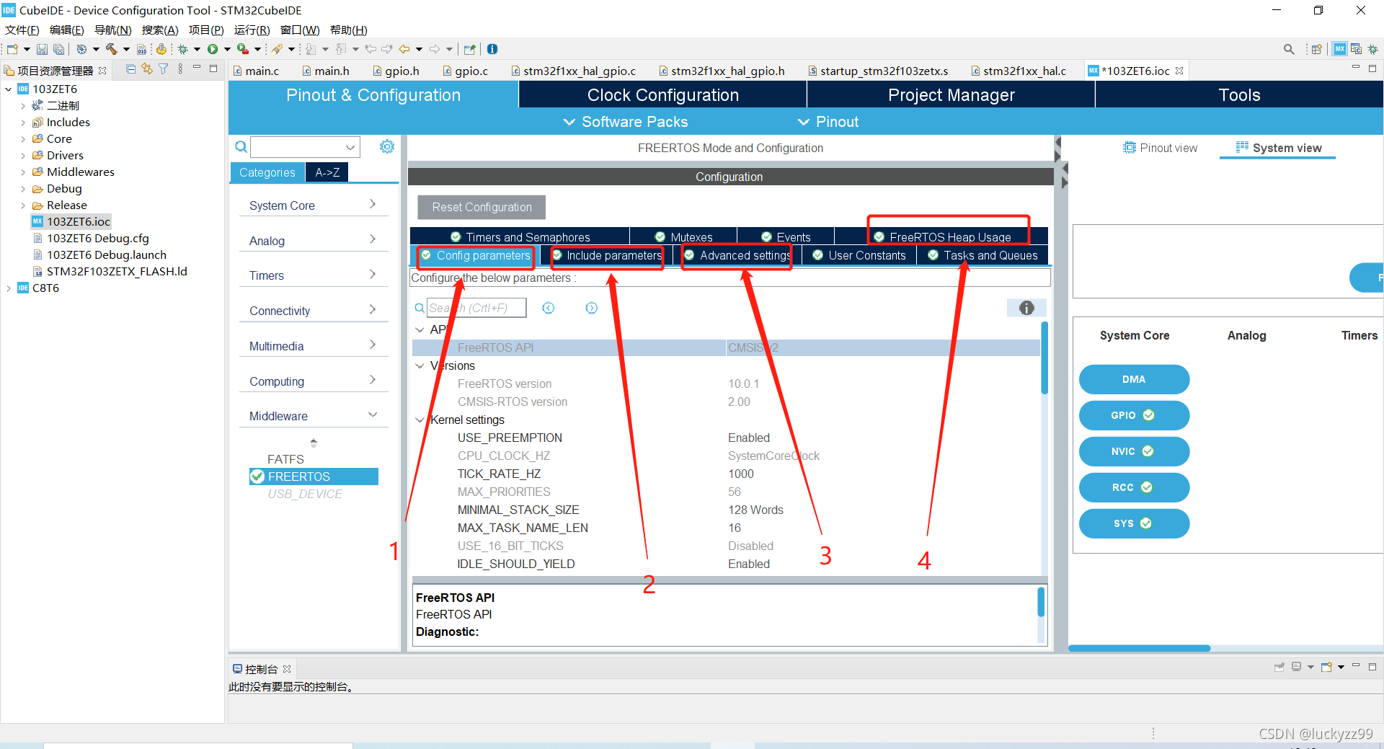Click the NVIC button in System view

pos(1134,451)
